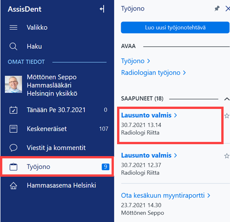Collapse the Saapuneet (18) section
The width and height of the screenshot is (230, 222).
227,99
